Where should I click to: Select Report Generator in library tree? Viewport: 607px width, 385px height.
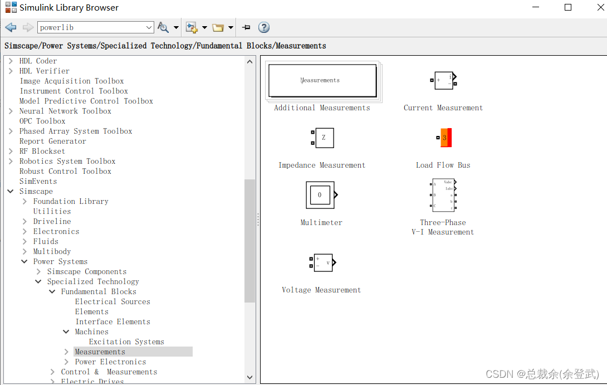pos(53,142)
